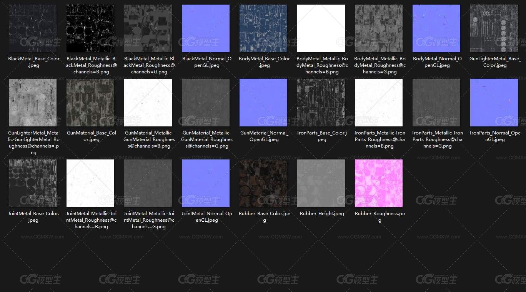Select the IronParts_Base_Color.jpeg thumbnail
Viewport: 526px width, 292px height.
click(x=321, y=103)
